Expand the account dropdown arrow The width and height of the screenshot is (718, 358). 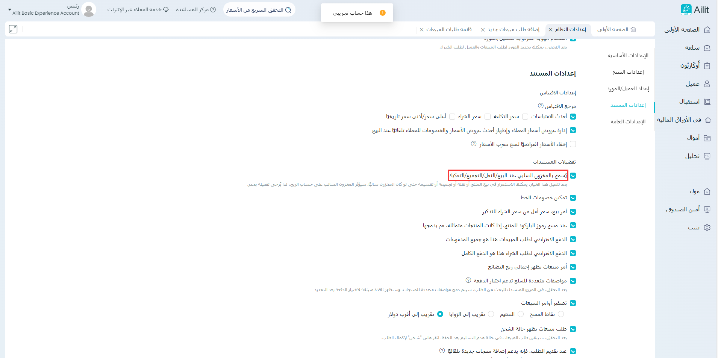click(9, 10)
